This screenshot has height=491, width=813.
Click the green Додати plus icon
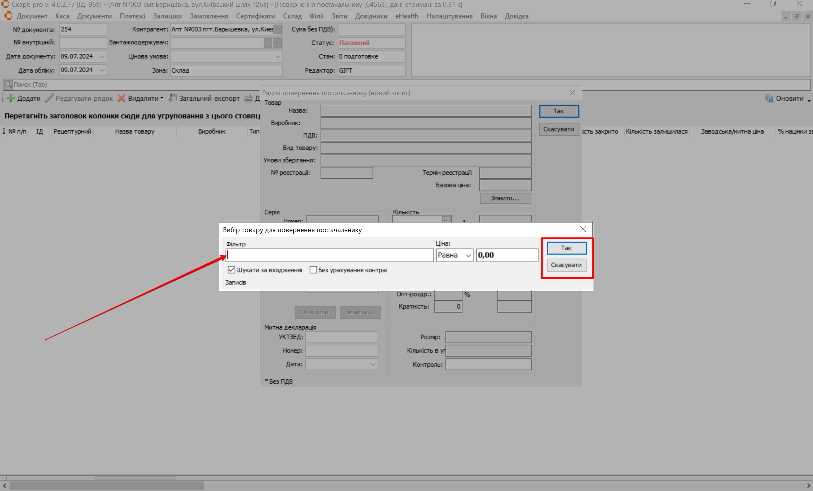(x=11, y=99)
